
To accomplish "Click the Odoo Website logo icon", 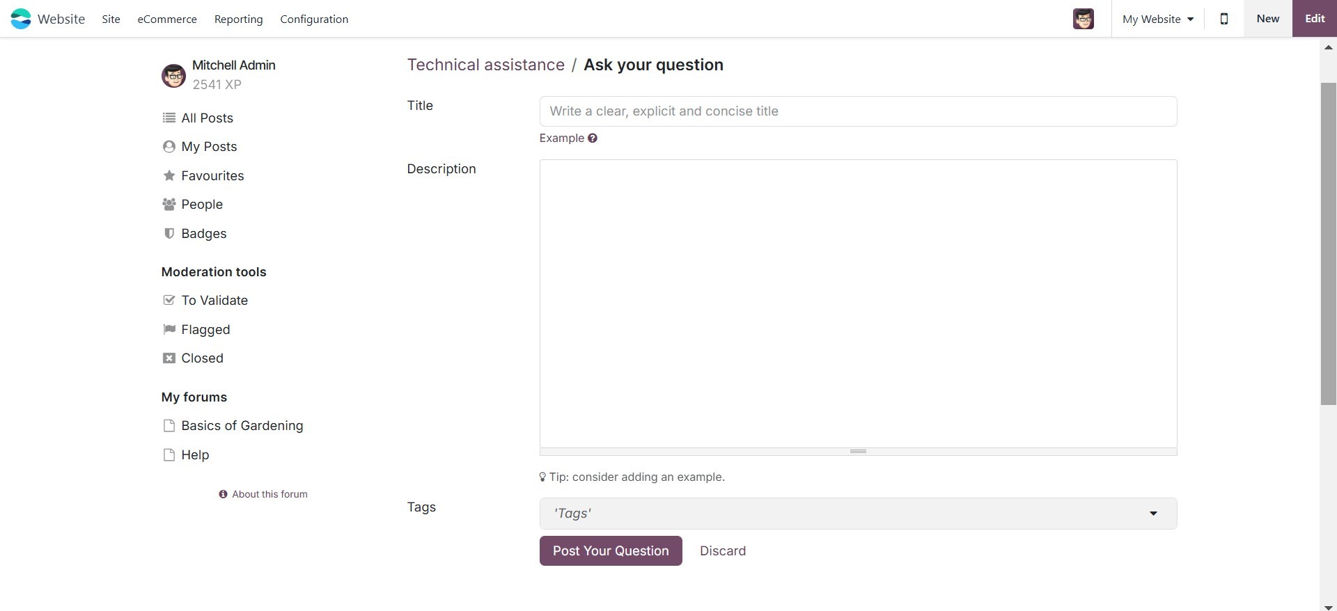I will [21, 19].
